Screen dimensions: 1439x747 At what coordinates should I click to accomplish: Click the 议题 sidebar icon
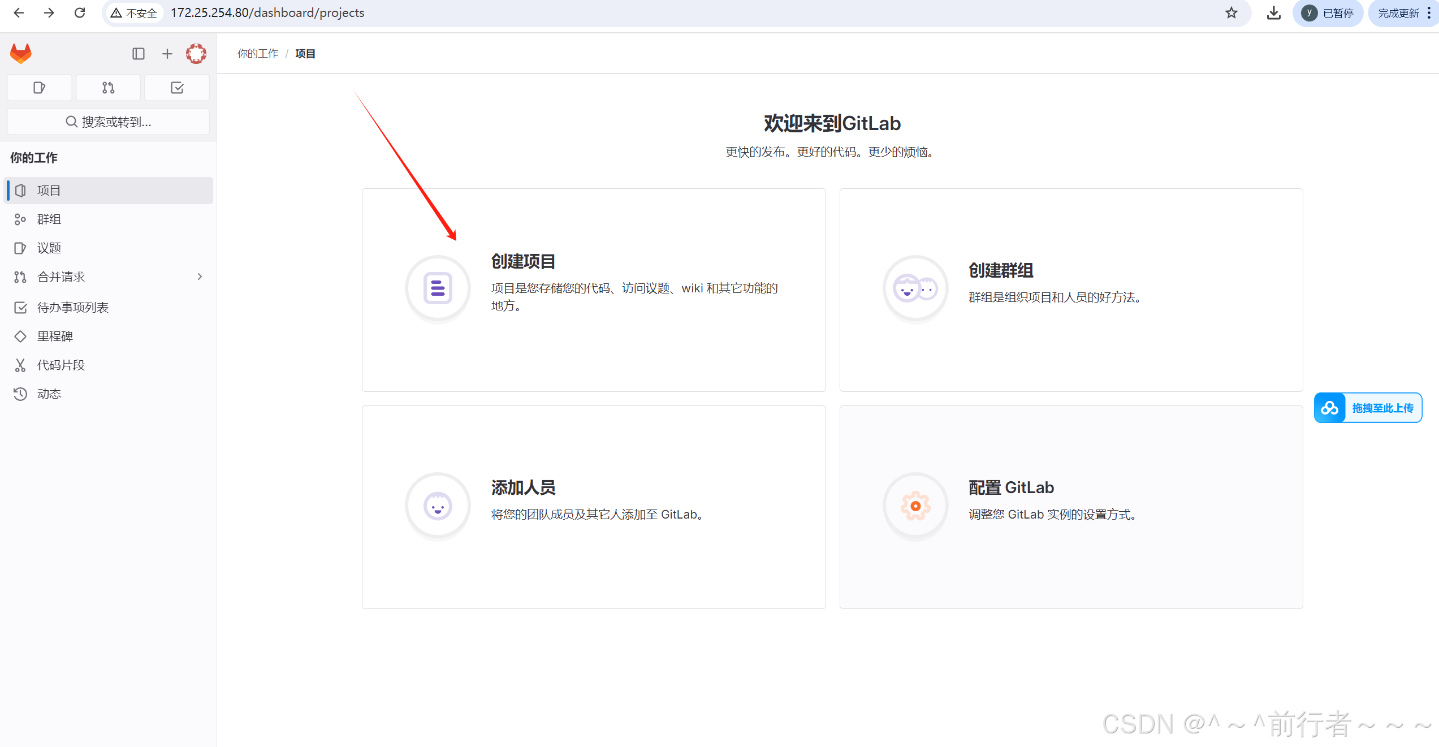pos(20,248)
